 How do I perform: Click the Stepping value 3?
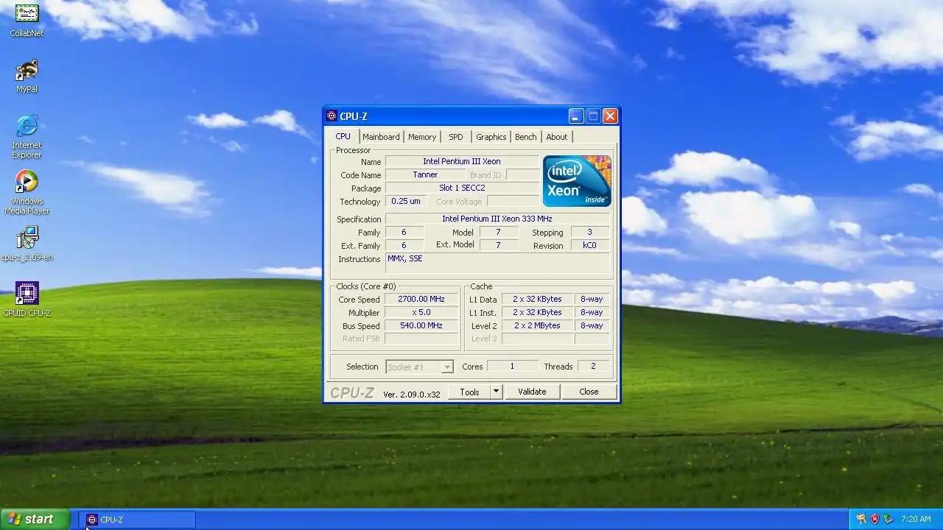click(589, 232)
